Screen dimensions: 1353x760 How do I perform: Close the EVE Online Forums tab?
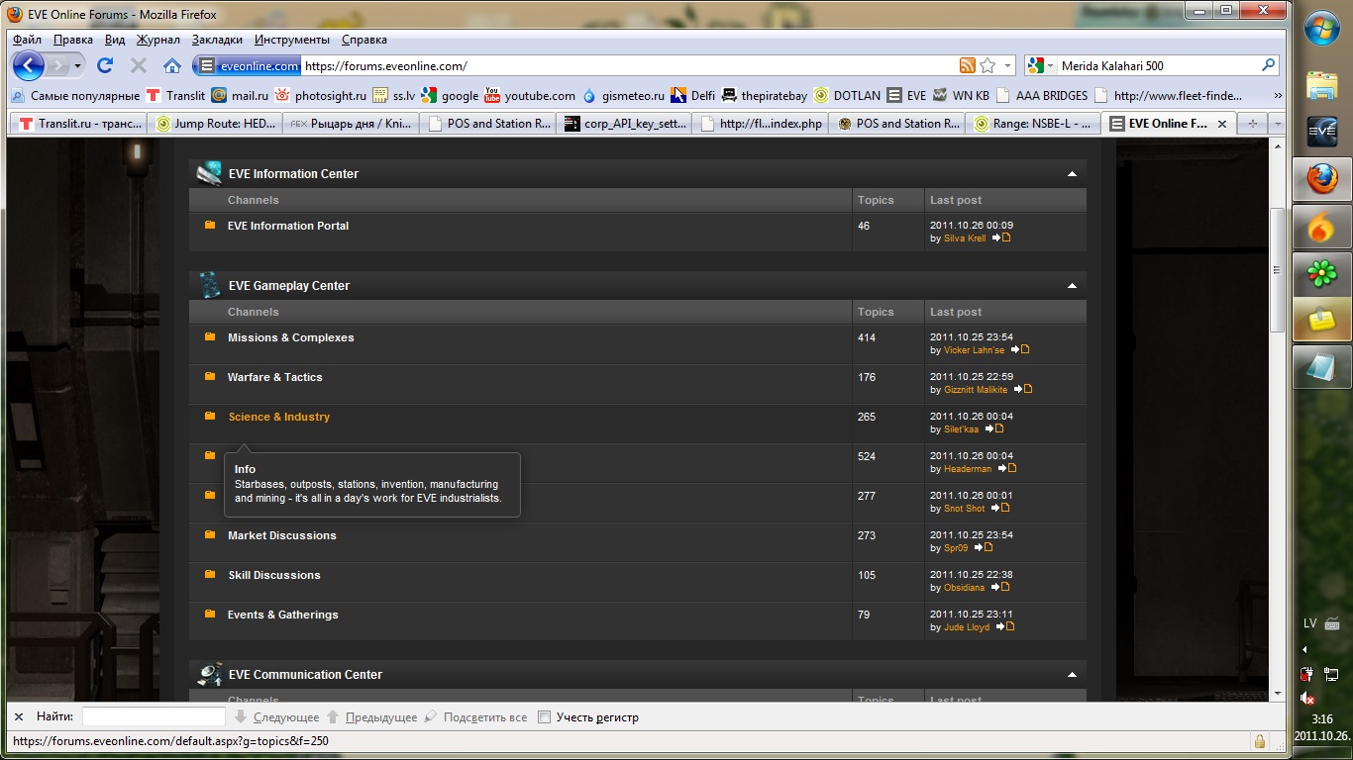tap(1222, 124)
